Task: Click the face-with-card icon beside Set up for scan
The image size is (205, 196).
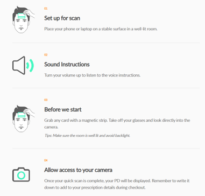Action: 23,20
